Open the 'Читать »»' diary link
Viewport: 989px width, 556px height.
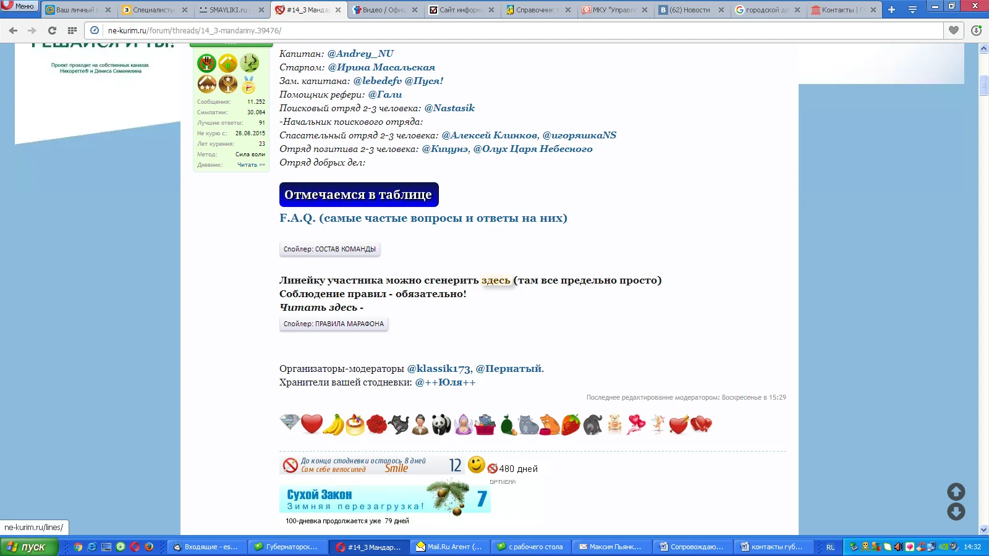pyautogui.click(x=251, y=165)
